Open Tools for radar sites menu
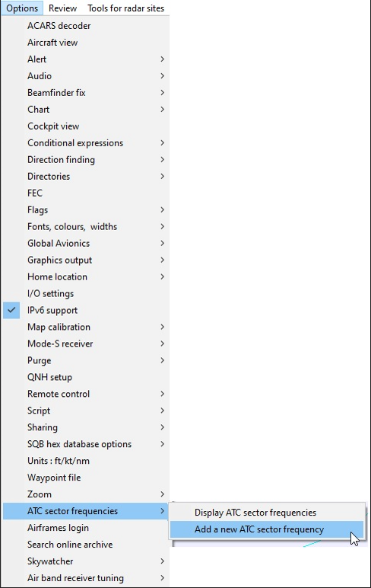This screenshot has height=588, width=371. tap(125, 8)
